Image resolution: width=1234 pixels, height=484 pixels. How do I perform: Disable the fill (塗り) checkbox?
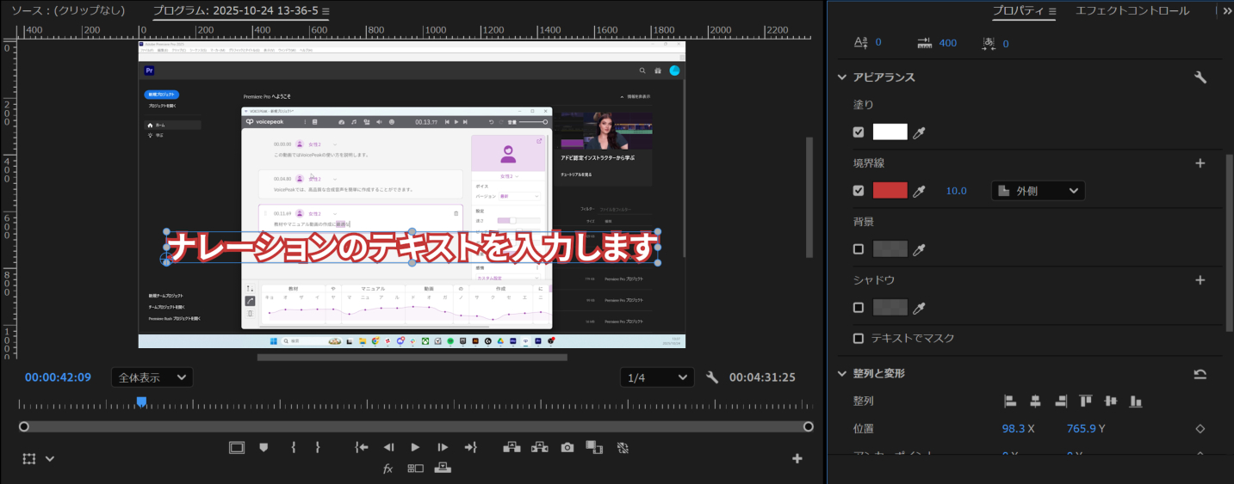pos(859,132)
